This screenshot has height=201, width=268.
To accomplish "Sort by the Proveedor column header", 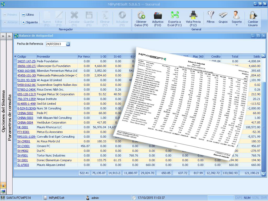I will pyautogui.click(x=57, y=57).
